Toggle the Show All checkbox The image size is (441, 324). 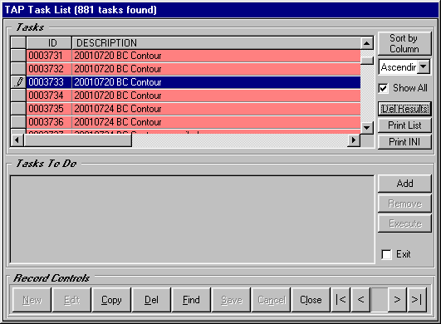[x=384, y=88]
